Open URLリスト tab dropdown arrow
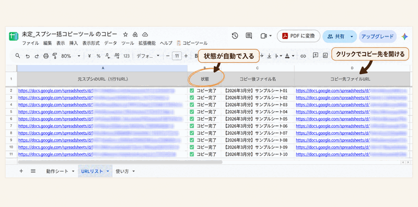This screenshot has width=418, height=207. click(x=108, y=172)
